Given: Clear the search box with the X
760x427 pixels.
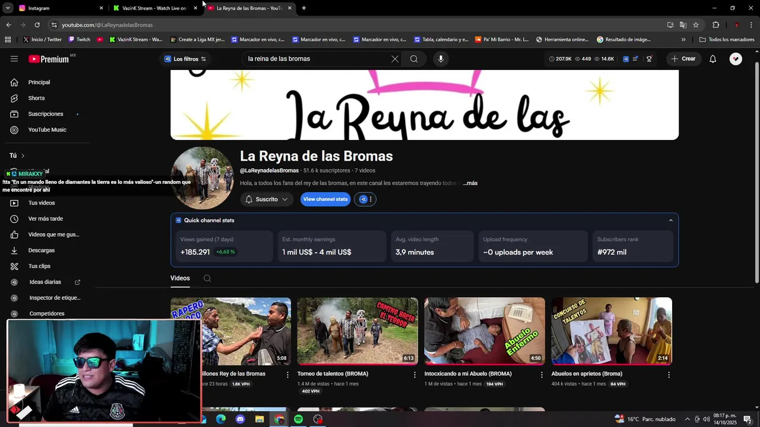Looking at the screenshot, I should click(x=395, y=59).
